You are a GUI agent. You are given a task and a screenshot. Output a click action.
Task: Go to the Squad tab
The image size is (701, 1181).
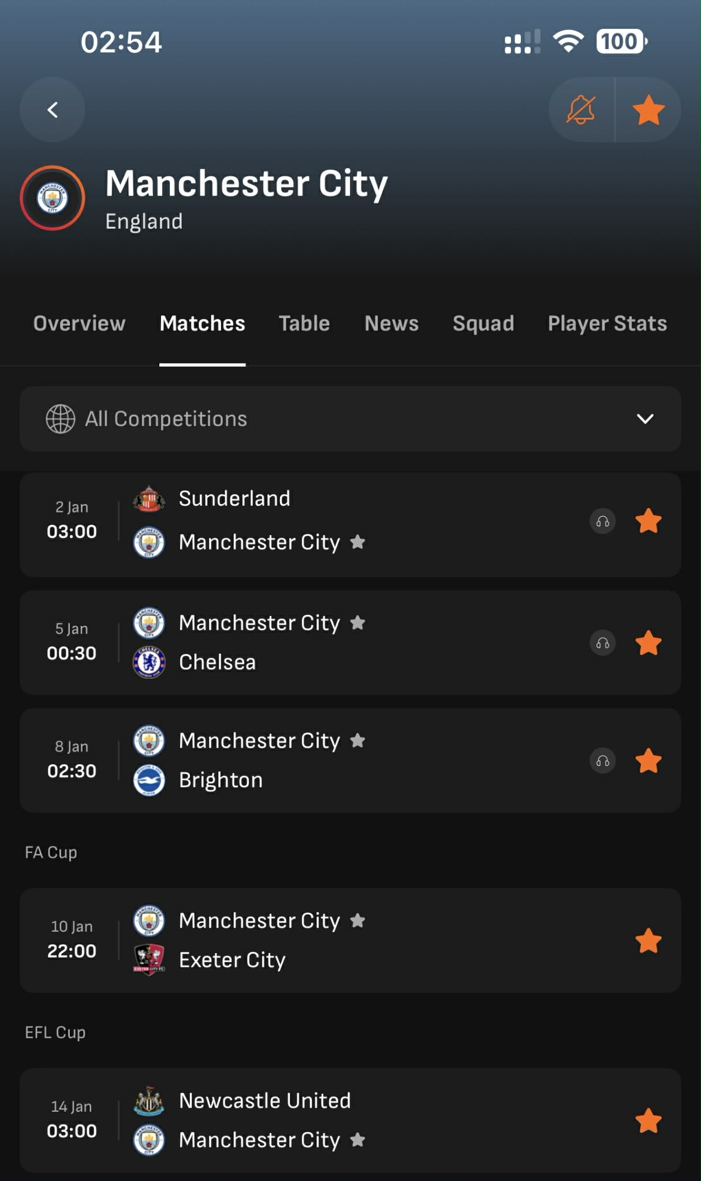[483, 323]
